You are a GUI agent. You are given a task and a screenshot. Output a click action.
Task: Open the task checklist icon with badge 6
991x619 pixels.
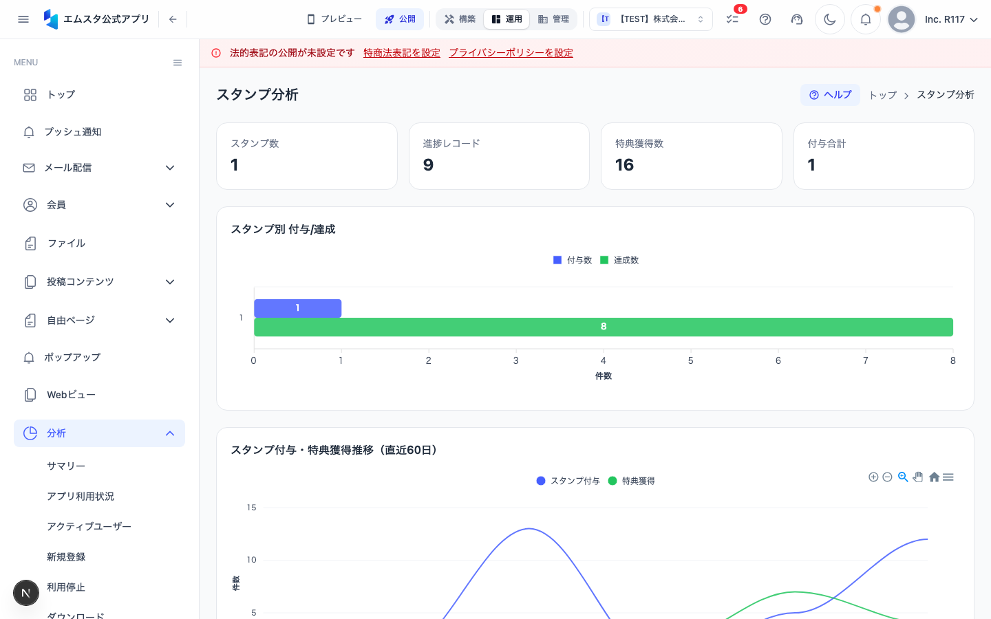point(732,19)
